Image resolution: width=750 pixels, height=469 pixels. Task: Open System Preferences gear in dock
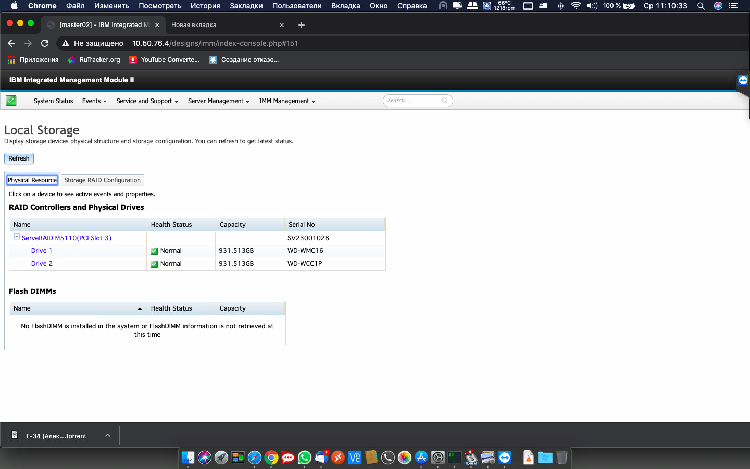click(x=438, y=458)
